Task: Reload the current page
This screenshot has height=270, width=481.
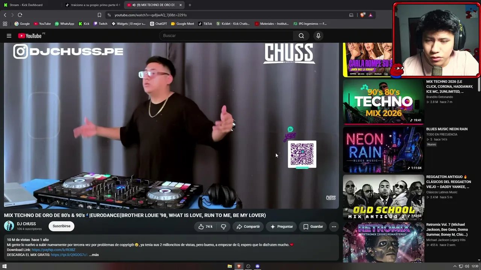Action: [20, 15]
